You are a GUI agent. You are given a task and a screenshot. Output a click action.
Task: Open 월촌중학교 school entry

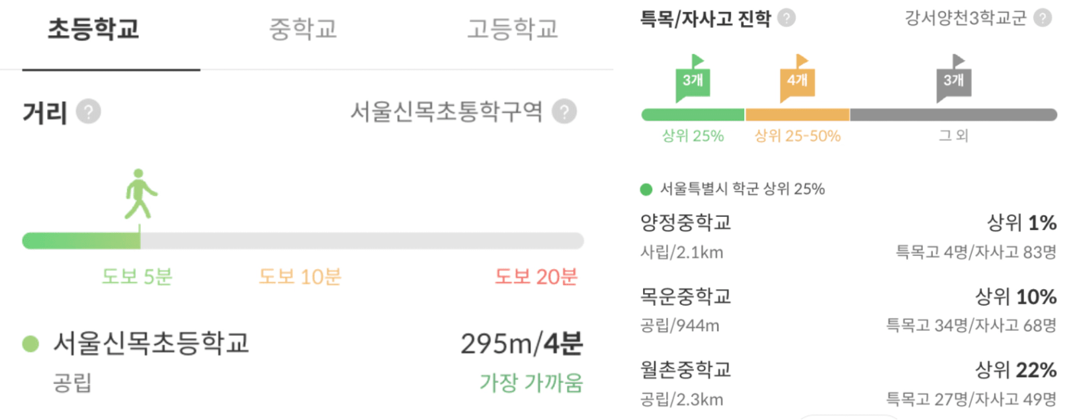(848, 384)
